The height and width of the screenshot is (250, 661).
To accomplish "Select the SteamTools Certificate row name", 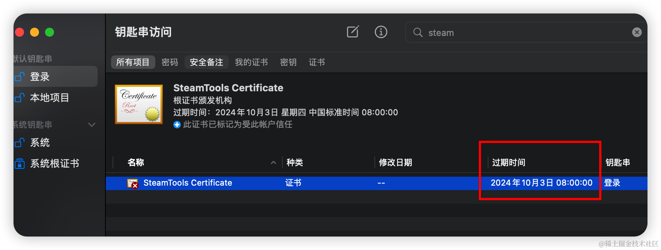I will click(188, 183).
